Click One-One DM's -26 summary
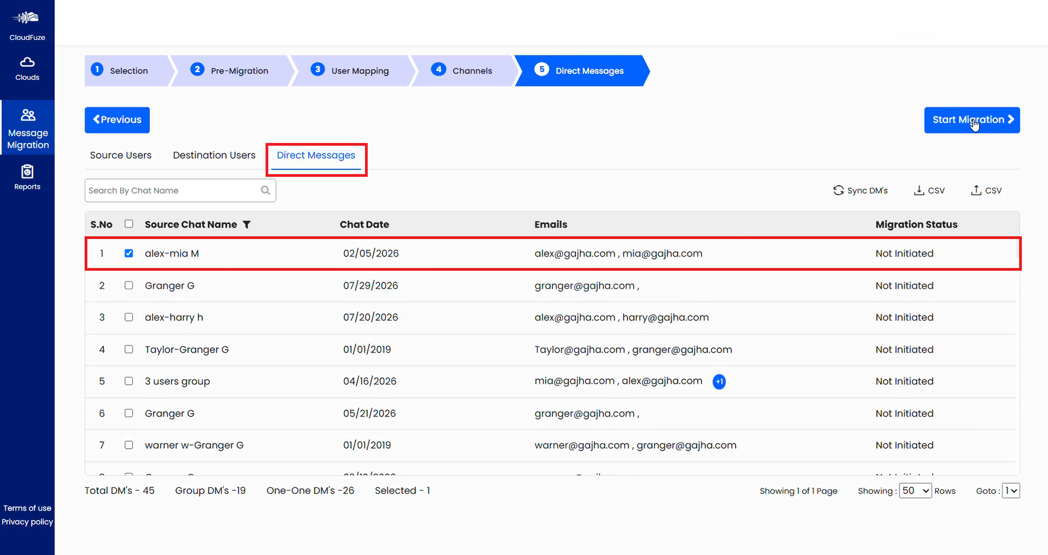 coord(310,491)
